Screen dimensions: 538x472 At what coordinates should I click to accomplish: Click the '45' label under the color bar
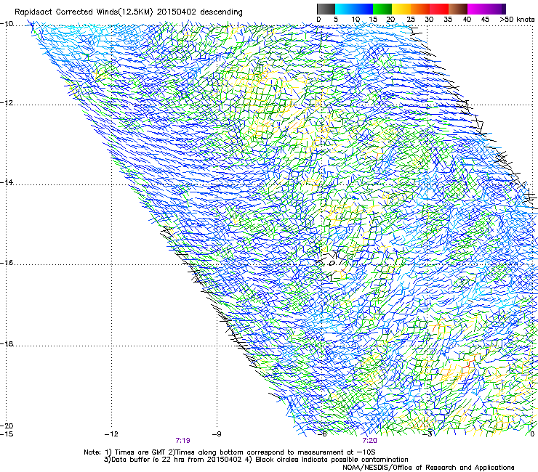pyautogui.click(x=485, y=20)
